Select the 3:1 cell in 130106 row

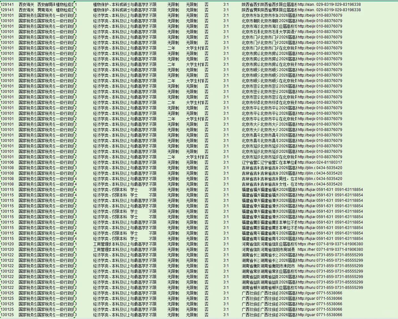click(x=226, y=162)
